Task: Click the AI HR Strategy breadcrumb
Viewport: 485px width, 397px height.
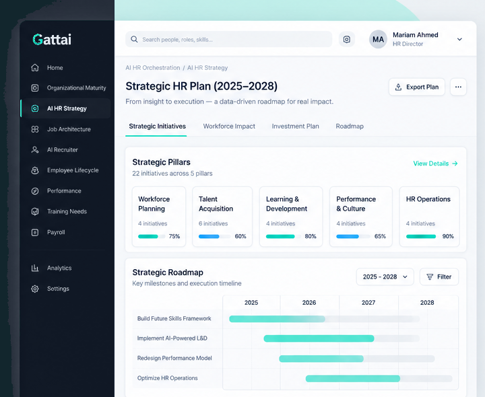Action: click(207, 68)
